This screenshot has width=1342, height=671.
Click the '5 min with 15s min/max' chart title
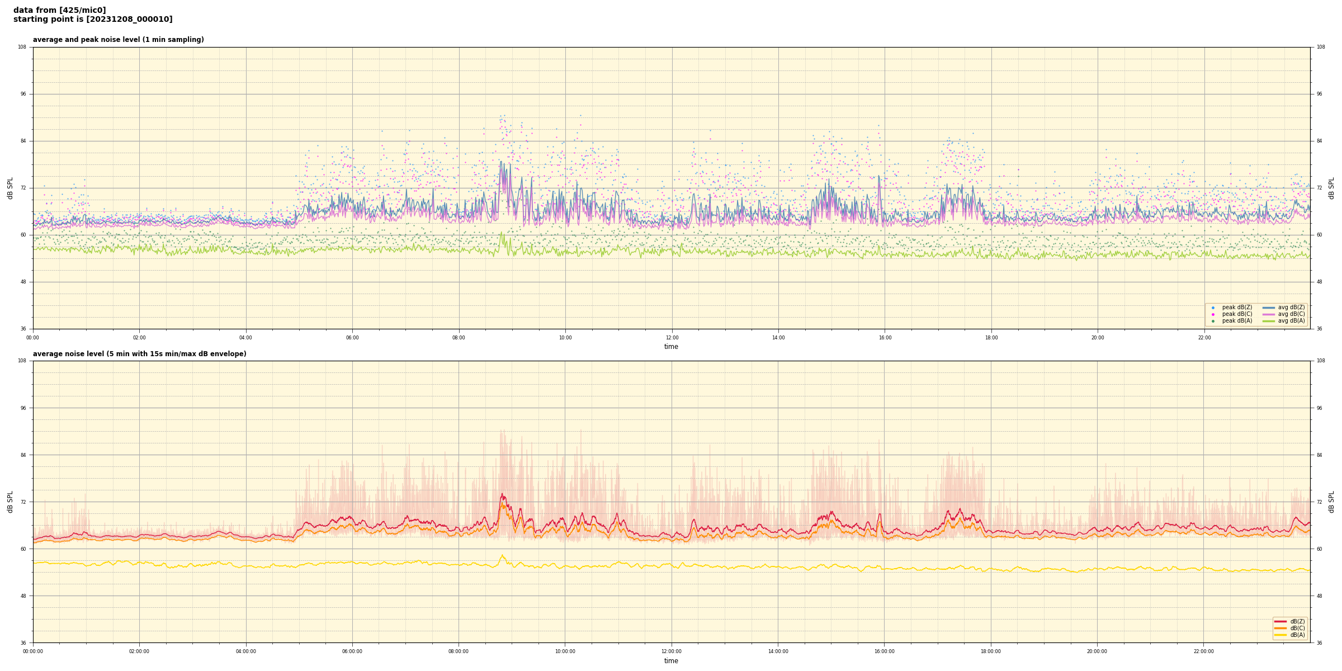coord(139,354)
